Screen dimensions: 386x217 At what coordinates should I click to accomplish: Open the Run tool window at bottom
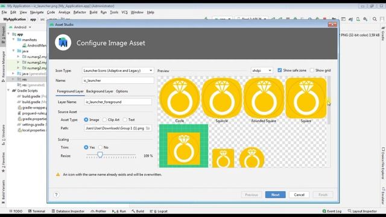point(119,211)
